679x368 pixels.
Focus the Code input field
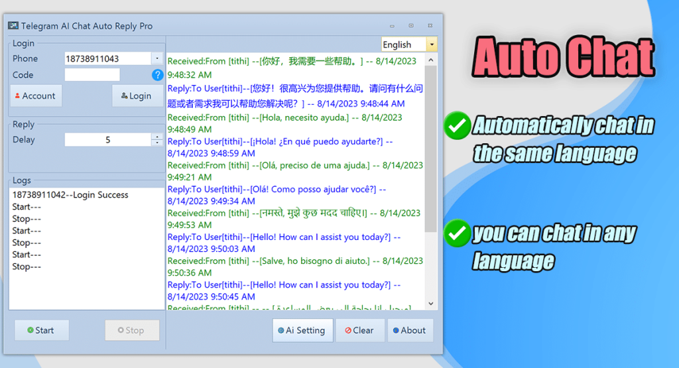click(x=92, y=75)
